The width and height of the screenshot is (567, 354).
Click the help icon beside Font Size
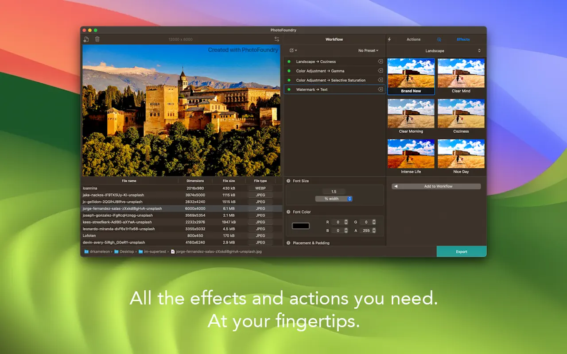point(288,181)
